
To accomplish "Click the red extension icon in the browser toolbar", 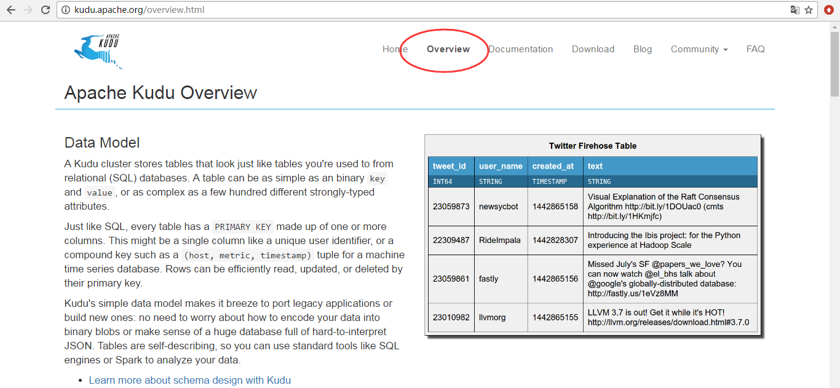I will tap(829, 10).
